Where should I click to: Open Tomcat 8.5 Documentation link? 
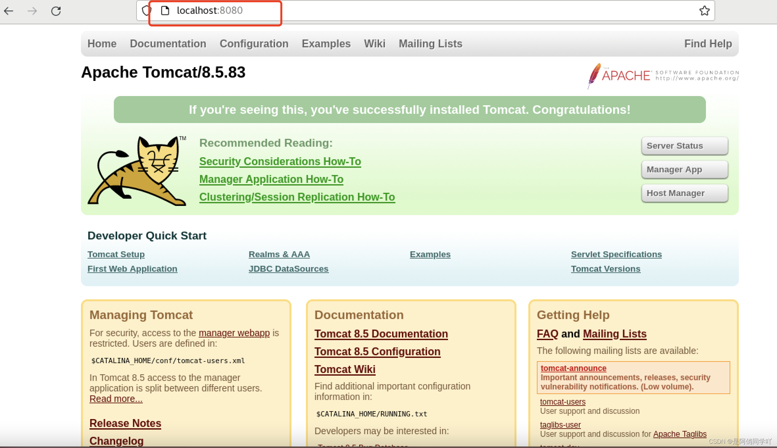click(381, 334)
